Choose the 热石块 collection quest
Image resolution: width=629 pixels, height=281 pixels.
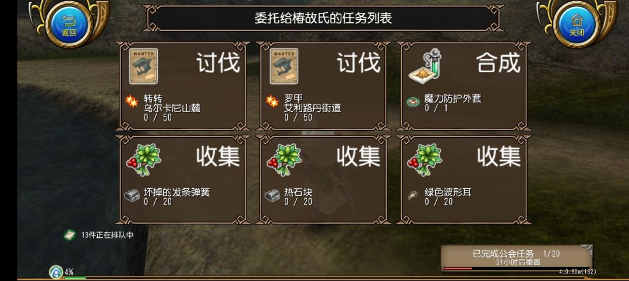tap(323, 180)
